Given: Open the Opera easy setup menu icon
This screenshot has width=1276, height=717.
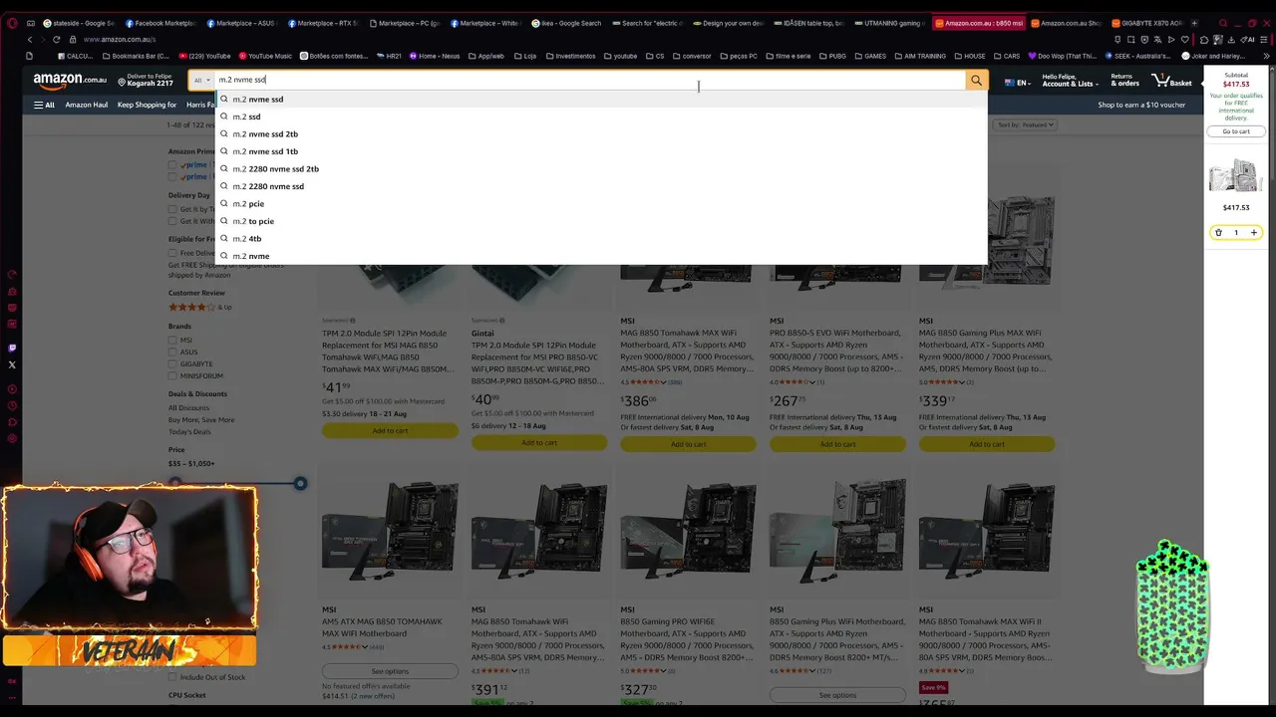Looking at the screenshot, I should click(1263, 40).
